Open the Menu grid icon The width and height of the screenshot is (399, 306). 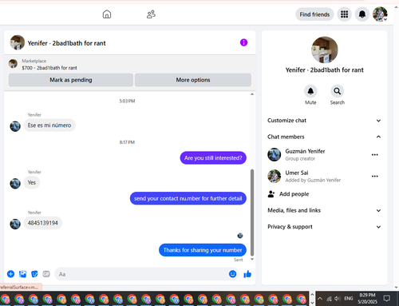(345, 14)
